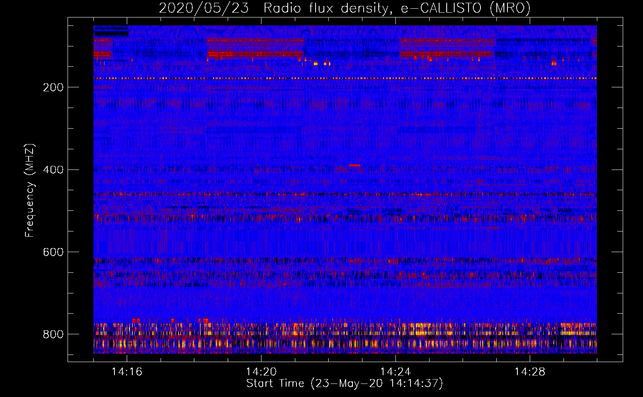Click the plot title '2020/05/23 Radio flux density, e-CALLISTO (MRO)'
643x397 pixels.
pyautogui.click(x=345, y=8)
